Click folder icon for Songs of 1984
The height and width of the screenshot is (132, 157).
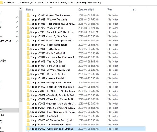point(28,15)
